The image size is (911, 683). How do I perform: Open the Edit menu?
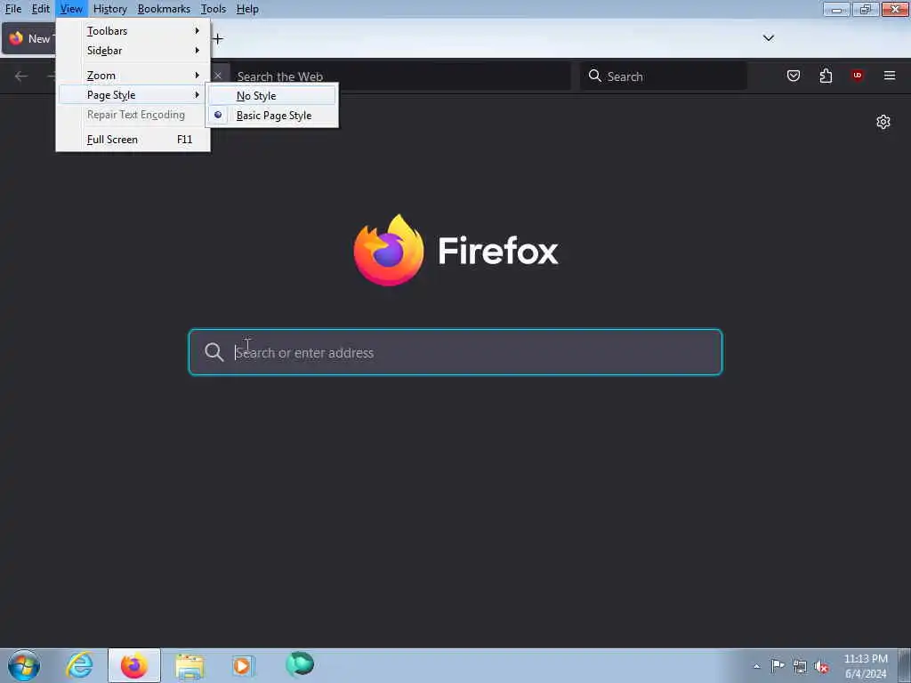(41, 9)
